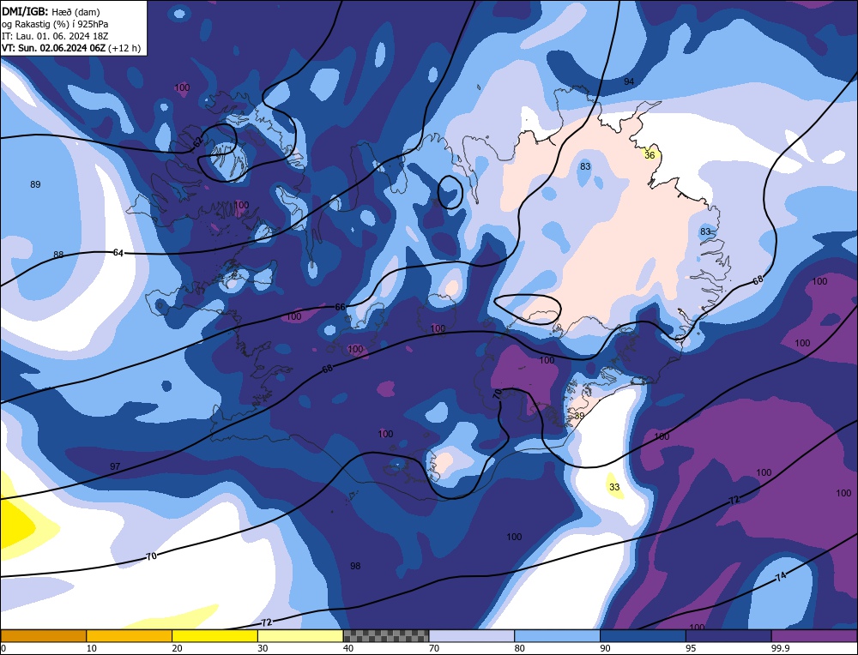
Task: Click the 62 contour line label
Action: (x=197, y=141)
